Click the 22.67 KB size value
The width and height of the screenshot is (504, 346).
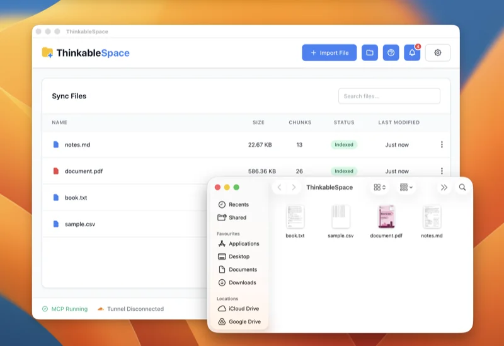[260, 145]
